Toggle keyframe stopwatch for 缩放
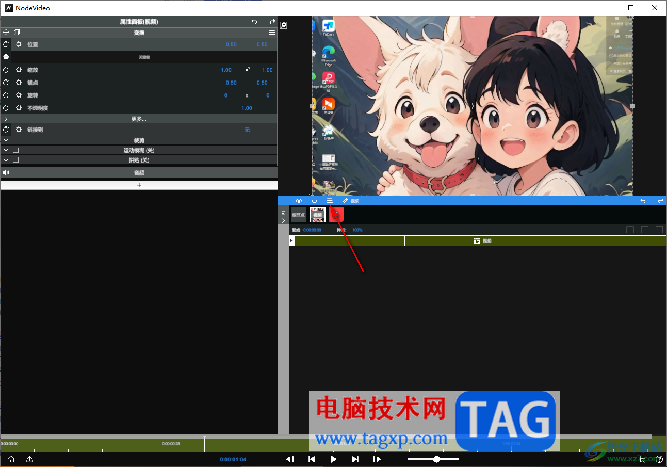 6,70
